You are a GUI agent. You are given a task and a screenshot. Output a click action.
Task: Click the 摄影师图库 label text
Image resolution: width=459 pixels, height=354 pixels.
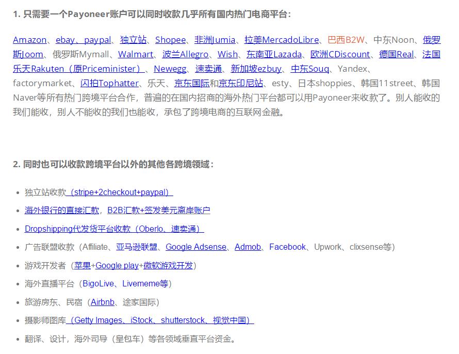point(45,320)
